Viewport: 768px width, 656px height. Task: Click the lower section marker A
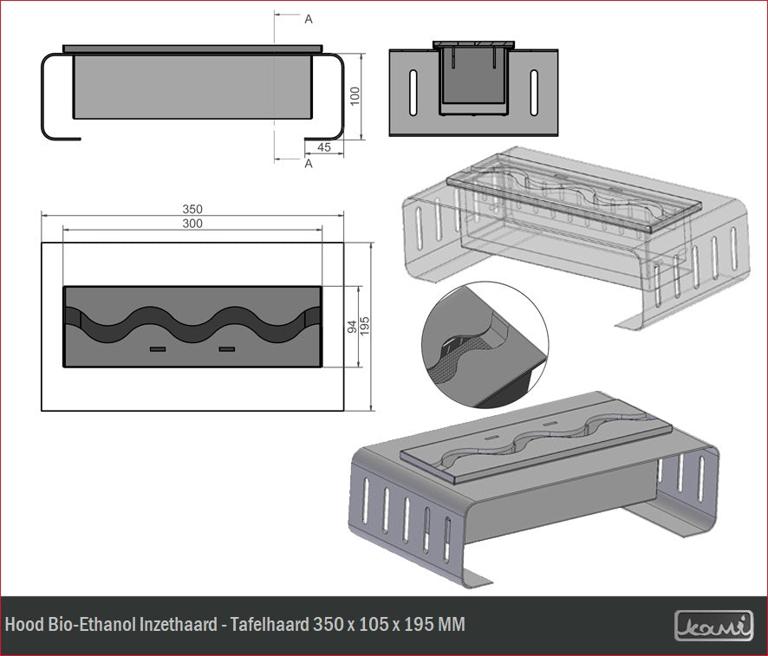(308, 163)
